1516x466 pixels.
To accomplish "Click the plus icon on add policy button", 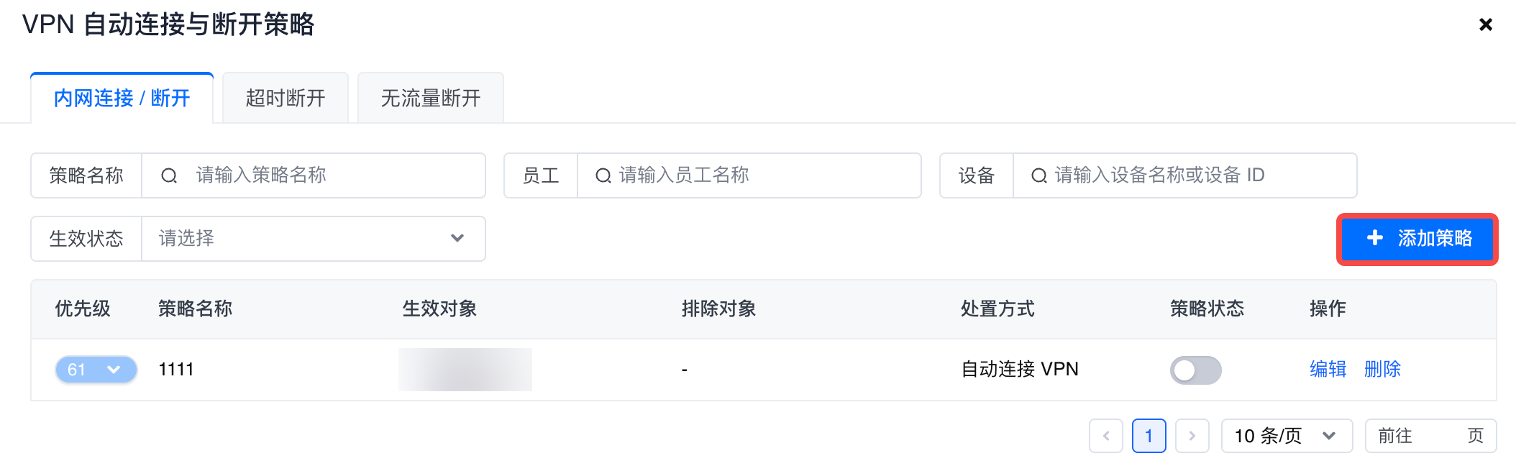I will click(x=1374, y=238).
